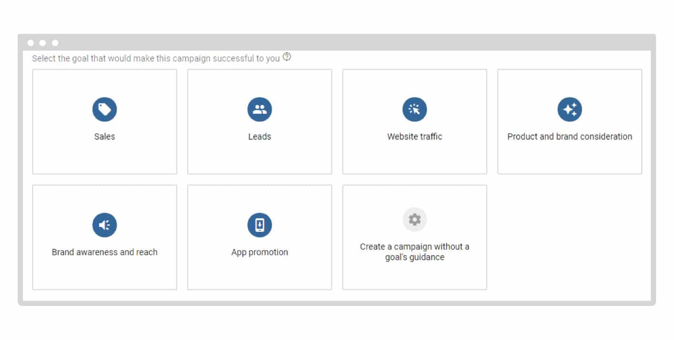Screen dimensions: 674x340
Task: Choose the "Leads" goal label
Action: [259, 136]
